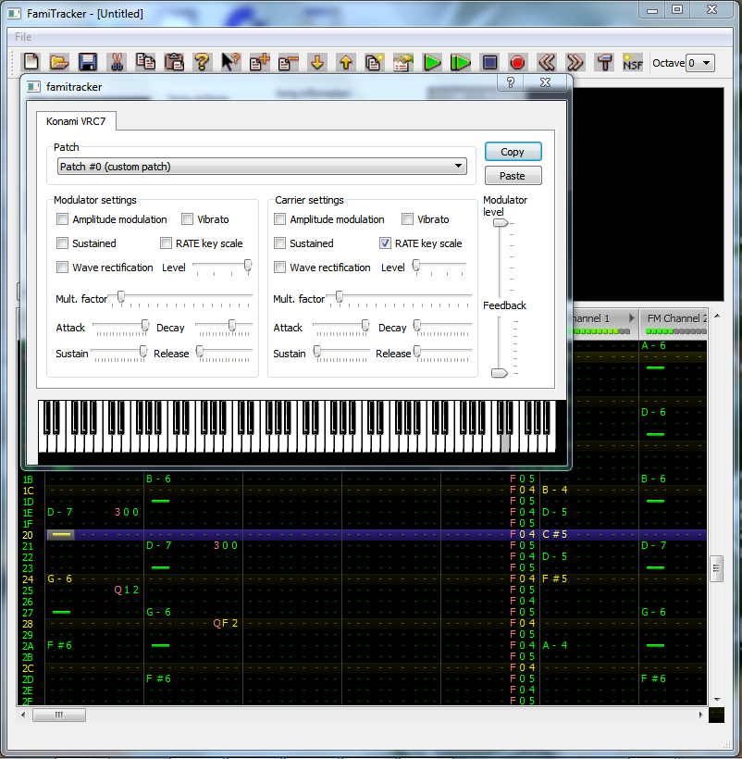Click the New file icon in toolbar
Viewport: 742px width, 759px height.
pyautogui.click(x=31, y=62)
